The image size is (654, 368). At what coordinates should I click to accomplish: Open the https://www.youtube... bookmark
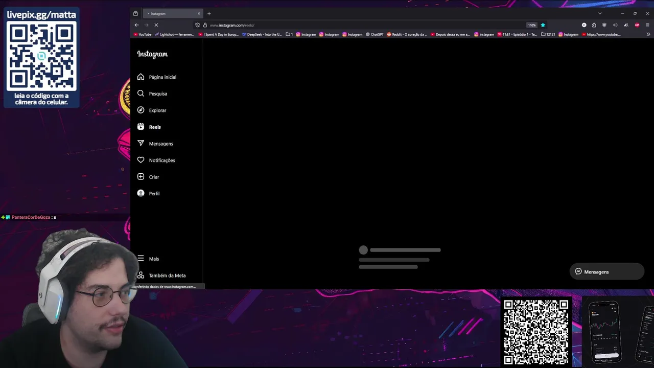601,35
